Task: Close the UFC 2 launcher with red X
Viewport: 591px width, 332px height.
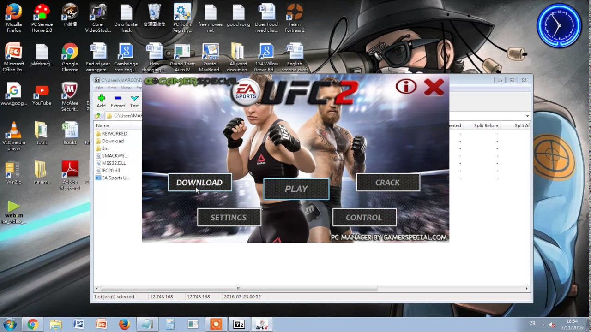Action: pos(434,87)
